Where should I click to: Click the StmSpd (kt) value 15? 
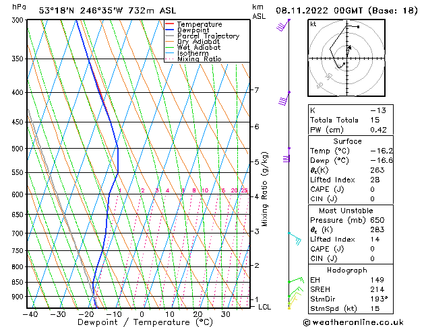(375, 308)
